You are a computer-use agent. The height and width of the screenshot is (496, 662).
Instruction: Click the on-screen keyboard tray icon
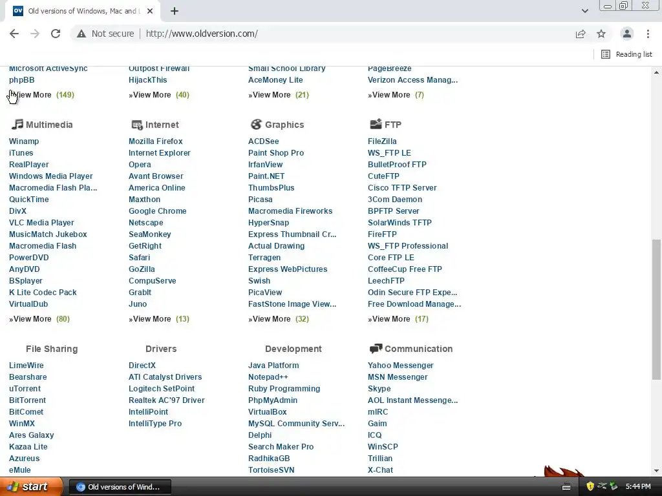566,487
